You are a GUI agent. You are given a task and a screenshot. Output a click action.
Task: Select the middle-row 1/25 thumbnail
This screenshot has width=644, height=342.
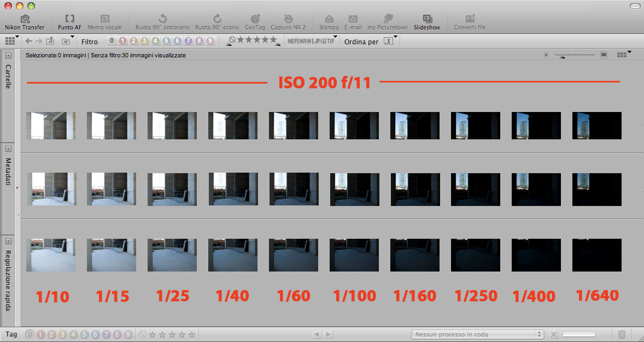172,189
